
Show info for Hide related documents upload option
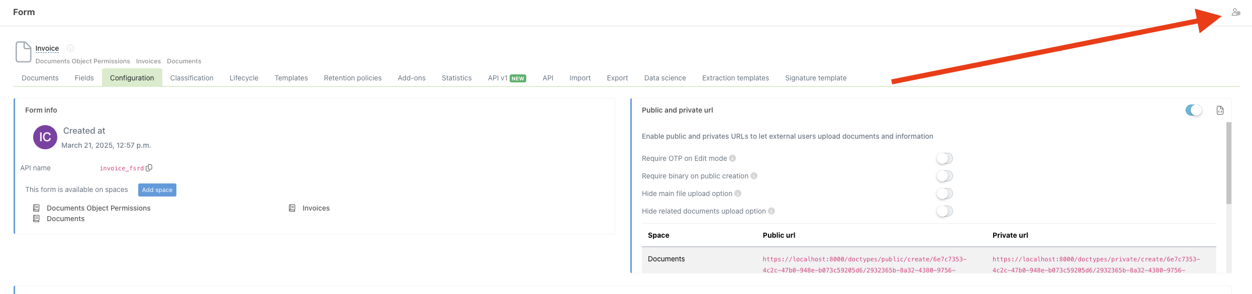[772, 211]
